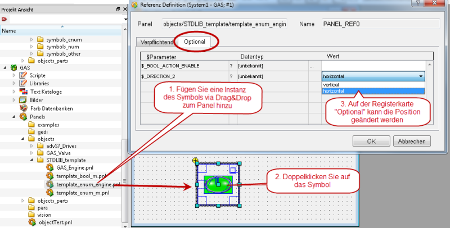This screenshot has height=228, width=450.
Task: Click the help question mark in dialog title
Action: 418,4
